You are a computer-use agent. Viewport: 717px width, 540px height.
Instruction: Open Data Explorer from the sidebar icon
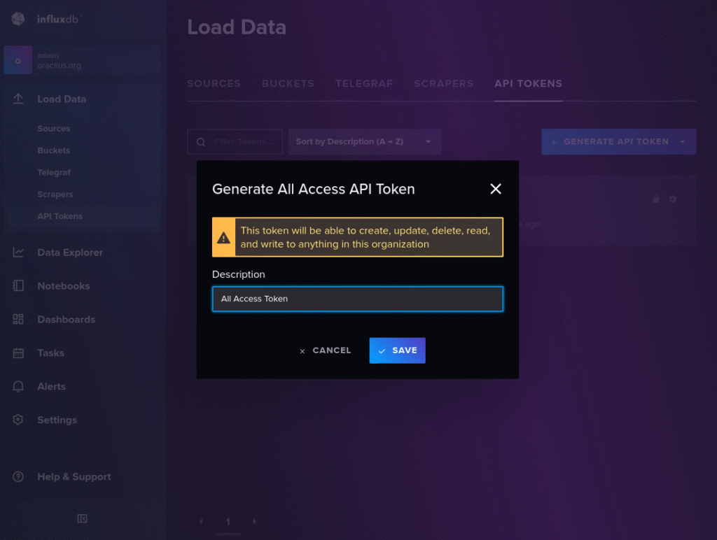click(18, 253)
